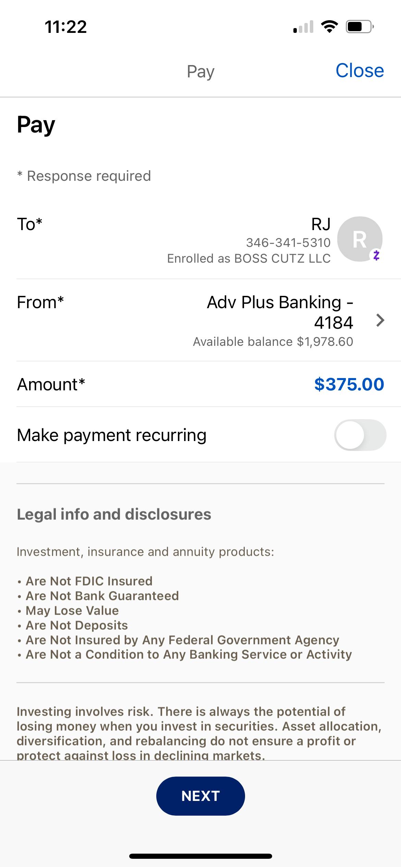Expand the From account chevron

380,321
